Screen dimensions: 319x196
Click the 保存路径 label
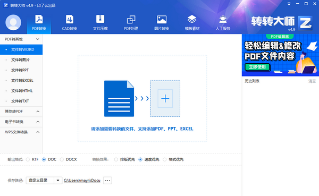tap(15, 181)
